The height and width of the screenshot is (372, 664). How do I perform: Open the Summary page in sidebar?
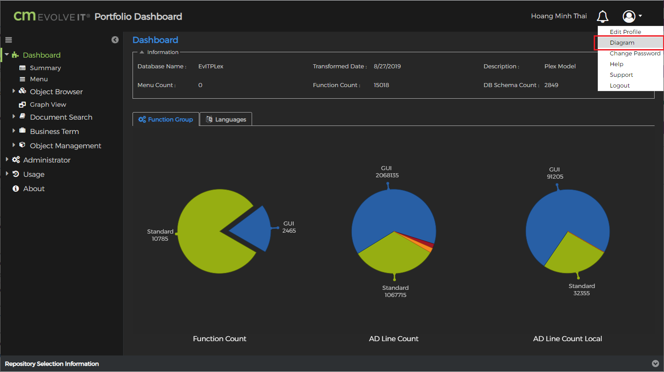pos(45,68)
